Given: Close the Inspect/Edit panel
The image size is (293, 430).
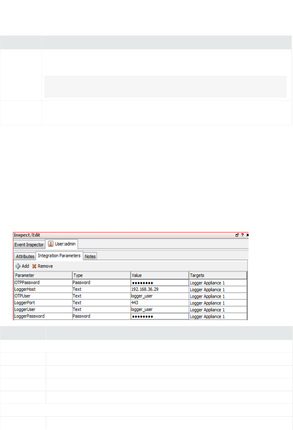Looking at the screenshot, I should [247, 235].
